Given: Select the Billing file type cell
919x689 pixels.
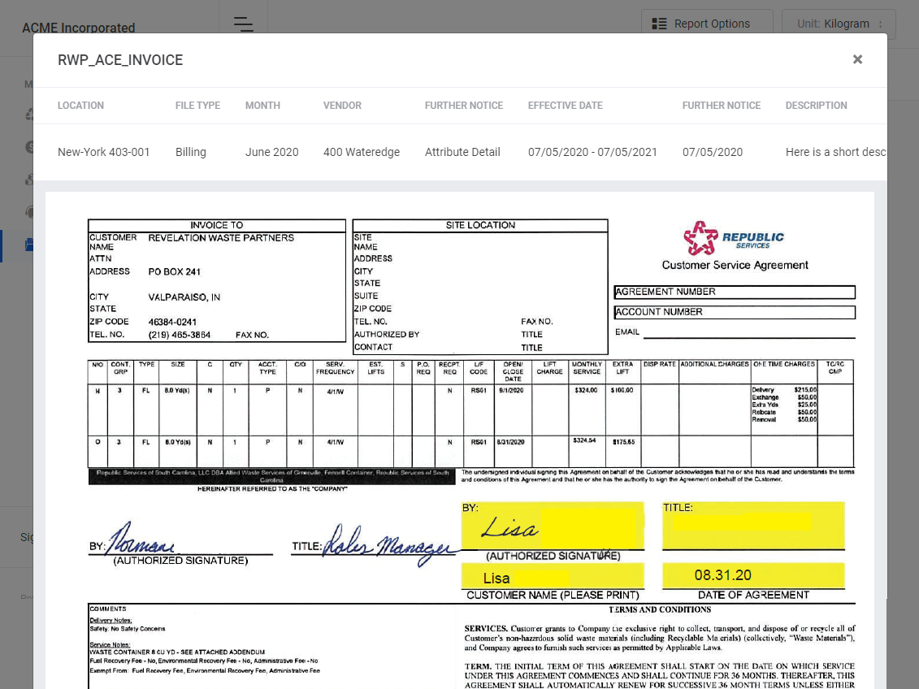Looking at the screenshot, I should (190, 152).
